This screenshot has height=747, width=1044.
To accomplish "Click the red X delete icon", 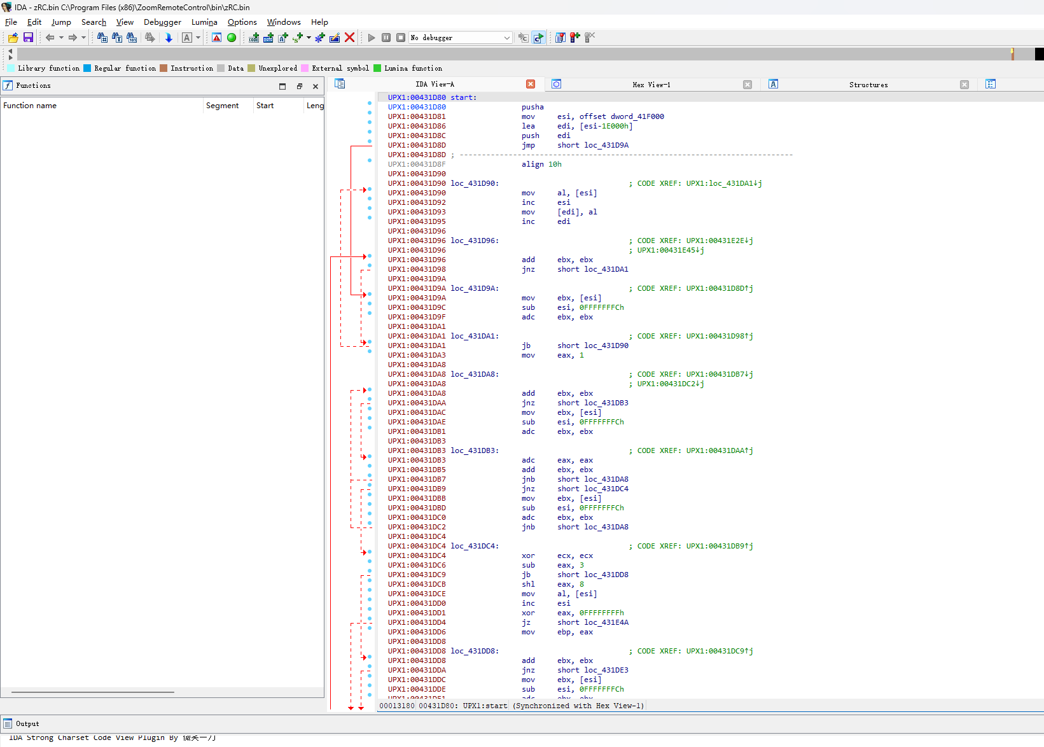I will (x=349, y=38).
